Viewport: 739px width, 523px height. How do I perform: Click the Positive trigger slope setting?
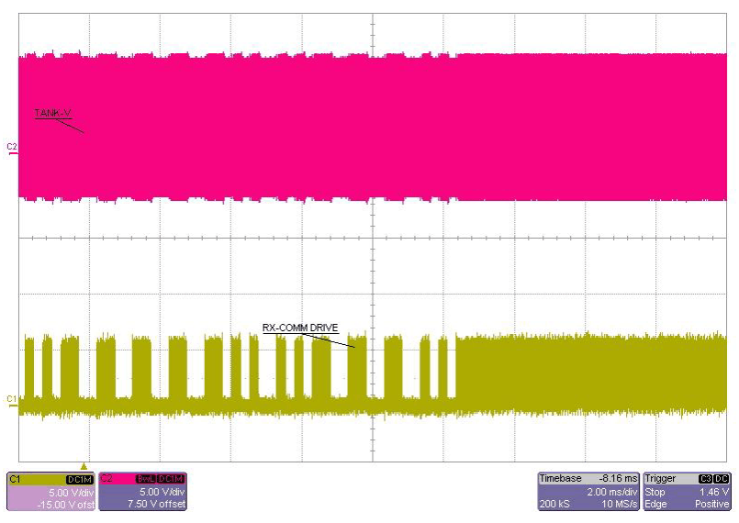click(x=711, y=505)
